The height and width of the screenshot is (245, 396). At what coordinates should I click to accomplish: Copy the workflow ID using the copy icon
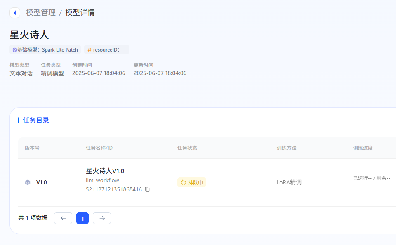click(x=147, y=189)
